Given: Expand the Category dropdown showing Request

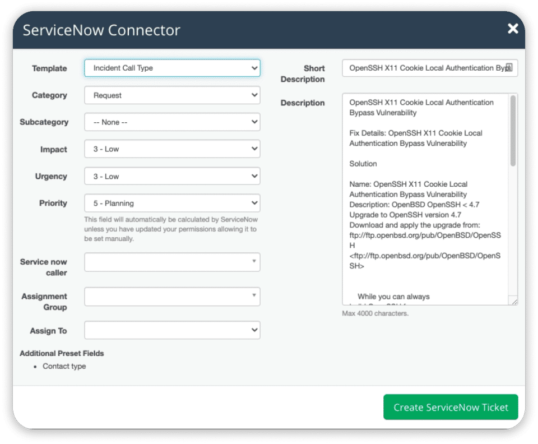Looking at the screenshot, I should pos(172,95).
